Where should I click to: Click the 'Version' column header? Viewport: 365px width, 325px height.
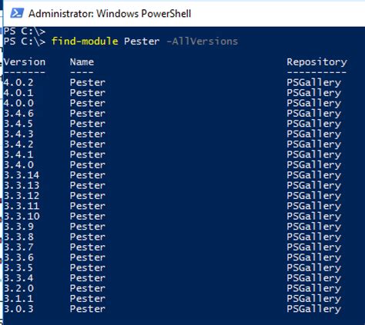click(x=25, y=62)
